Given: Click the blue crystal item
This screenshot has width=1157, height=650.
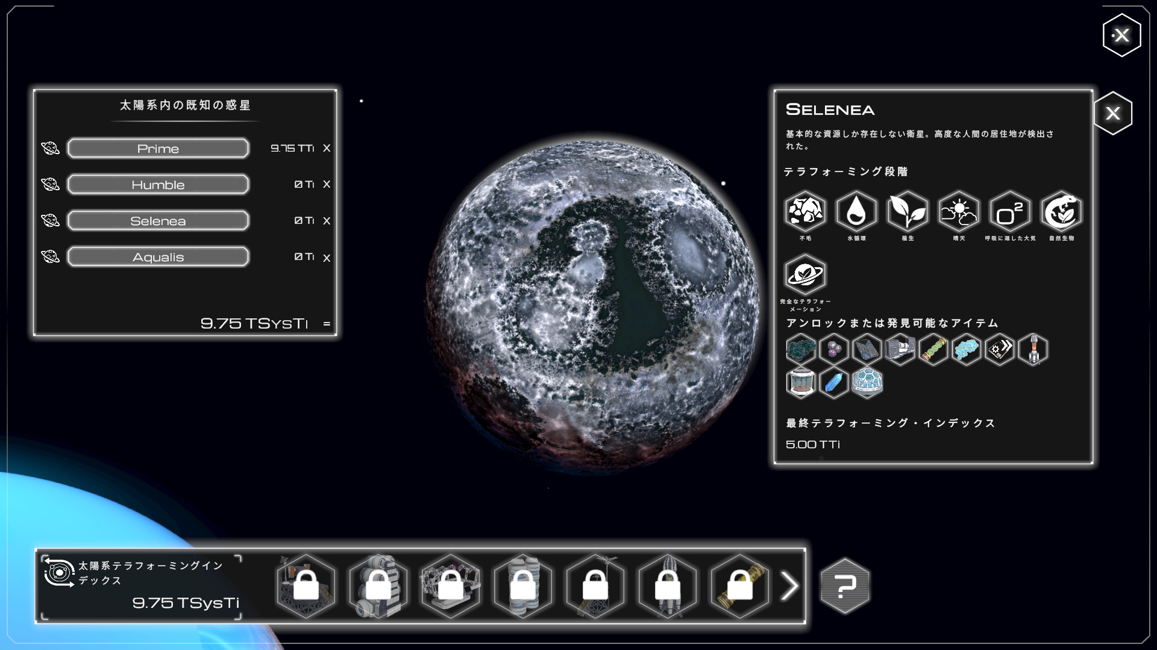Looking at the screenshot, I should tap(834, 382).
